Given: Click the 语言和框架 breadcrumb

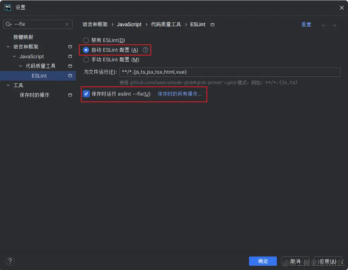Looking at the screenshot, I should point(95,24).
